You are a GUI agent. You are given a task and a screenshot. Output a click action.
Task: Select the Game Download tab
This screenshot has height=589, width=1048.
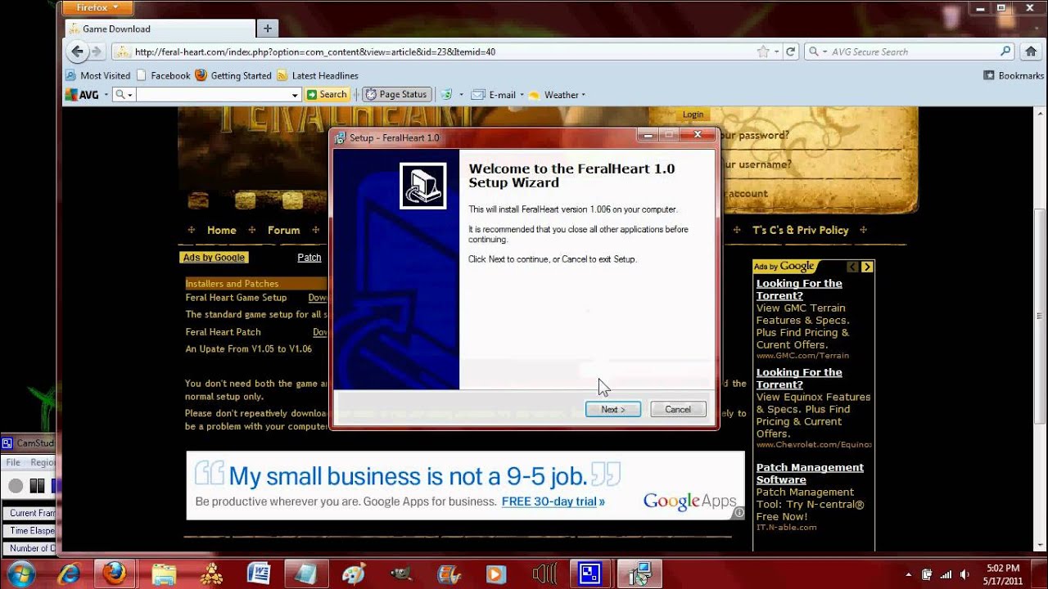click(159, 29)
